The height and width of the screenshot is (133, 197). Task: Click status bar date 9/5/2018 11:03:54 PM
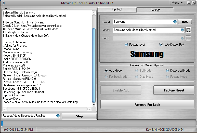18,130
